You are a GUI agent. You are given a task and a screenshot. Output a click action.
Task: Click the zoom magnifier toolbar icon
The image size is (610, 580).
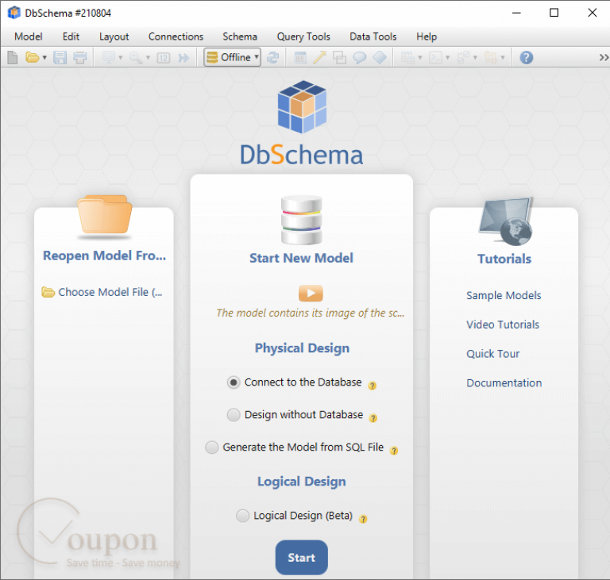pos(136,58)
